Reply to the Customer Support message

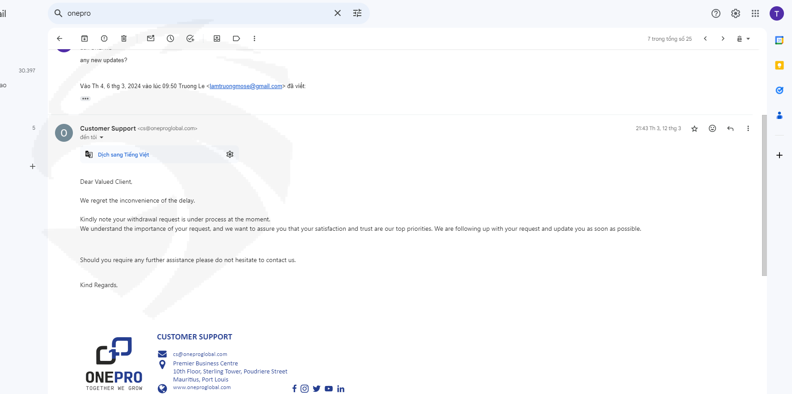[x=730, y=128]
